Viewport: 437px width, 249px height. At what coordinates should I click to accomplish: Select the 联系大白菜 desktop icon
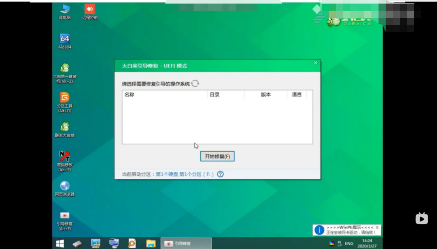(x=65, y=130)
